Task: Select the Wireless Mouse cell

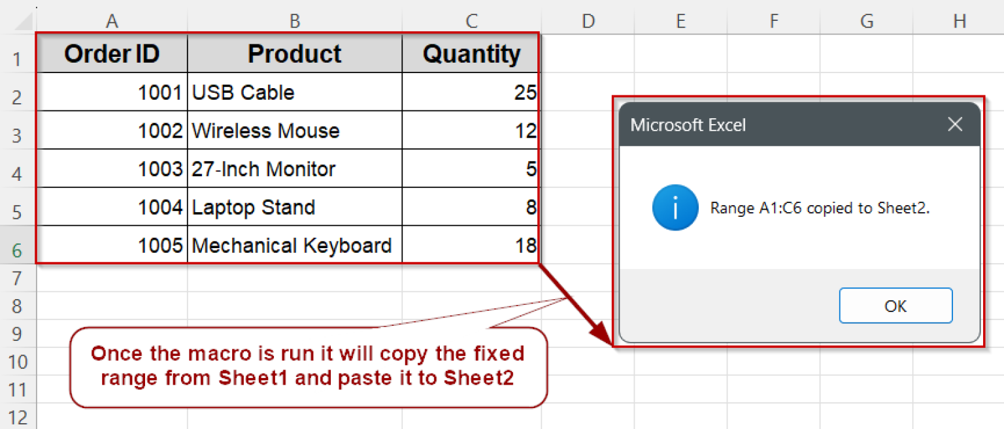Action: [295, 131]
